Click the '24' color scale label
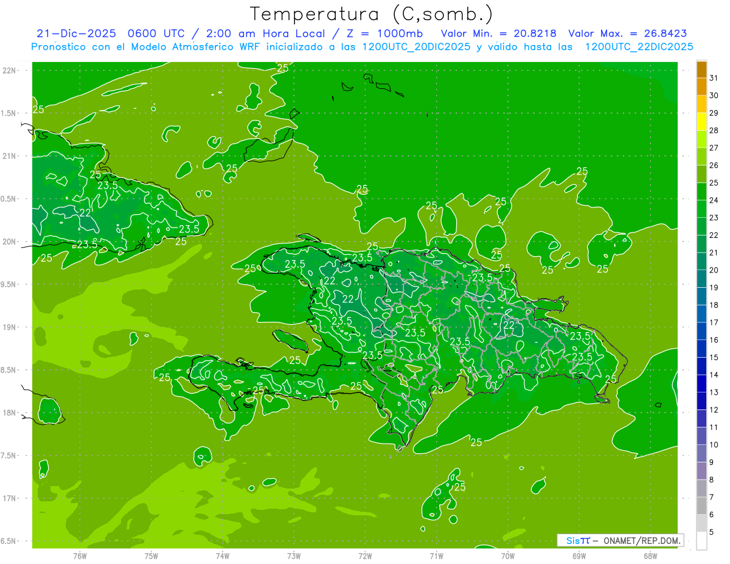The width and height of the screenshot is (730, 564). tap(714, 200)
